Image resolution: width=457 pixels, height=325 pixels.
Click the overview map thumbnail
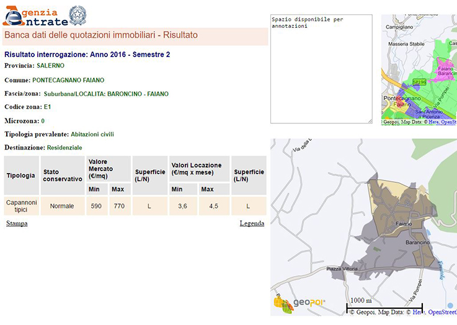419,69
